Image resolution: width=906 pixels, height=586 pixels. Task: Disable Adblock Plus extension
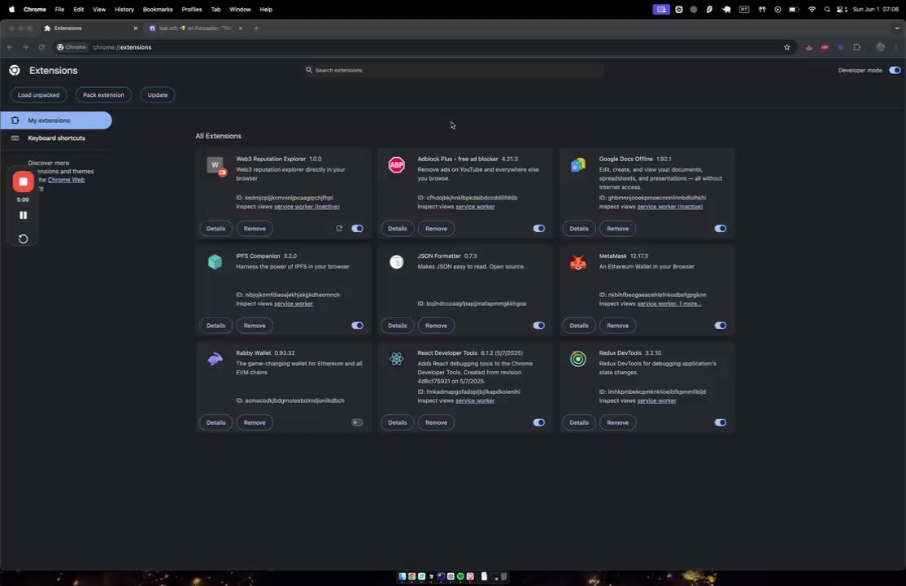538,229
